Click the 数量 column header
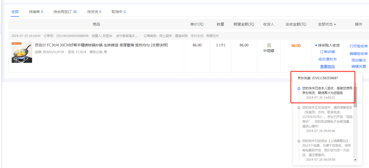This screenshot has height=168, width=369. (x=220, y=24)
